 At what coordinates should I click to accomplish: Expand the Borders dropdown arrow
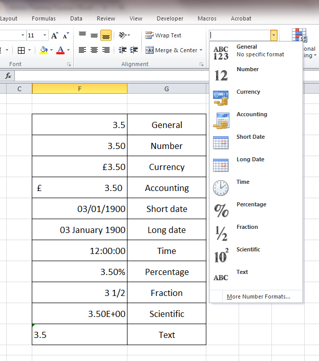coord(30,50)
